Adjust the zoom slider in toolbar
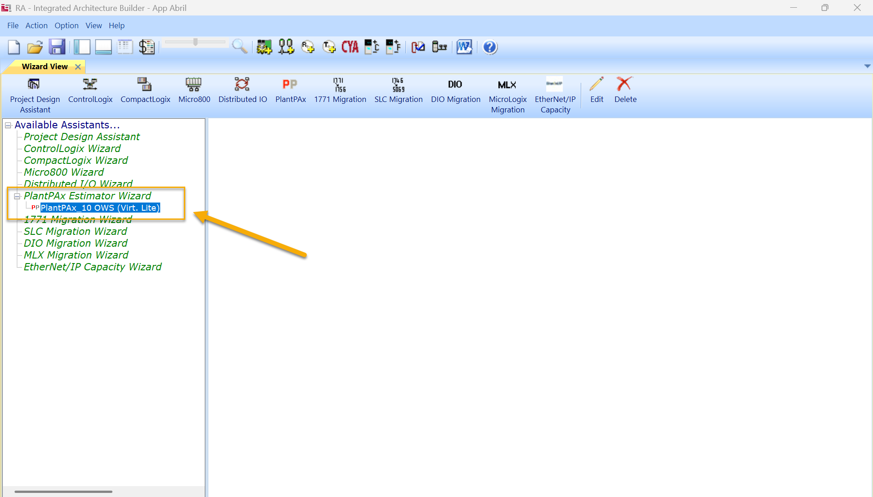 pos(195,42)
